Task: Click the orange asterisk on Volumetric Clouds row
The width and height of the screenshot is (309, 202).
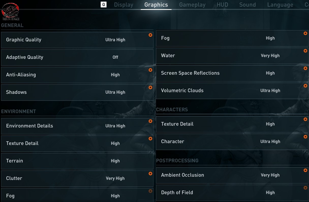Action: point(305,86)
